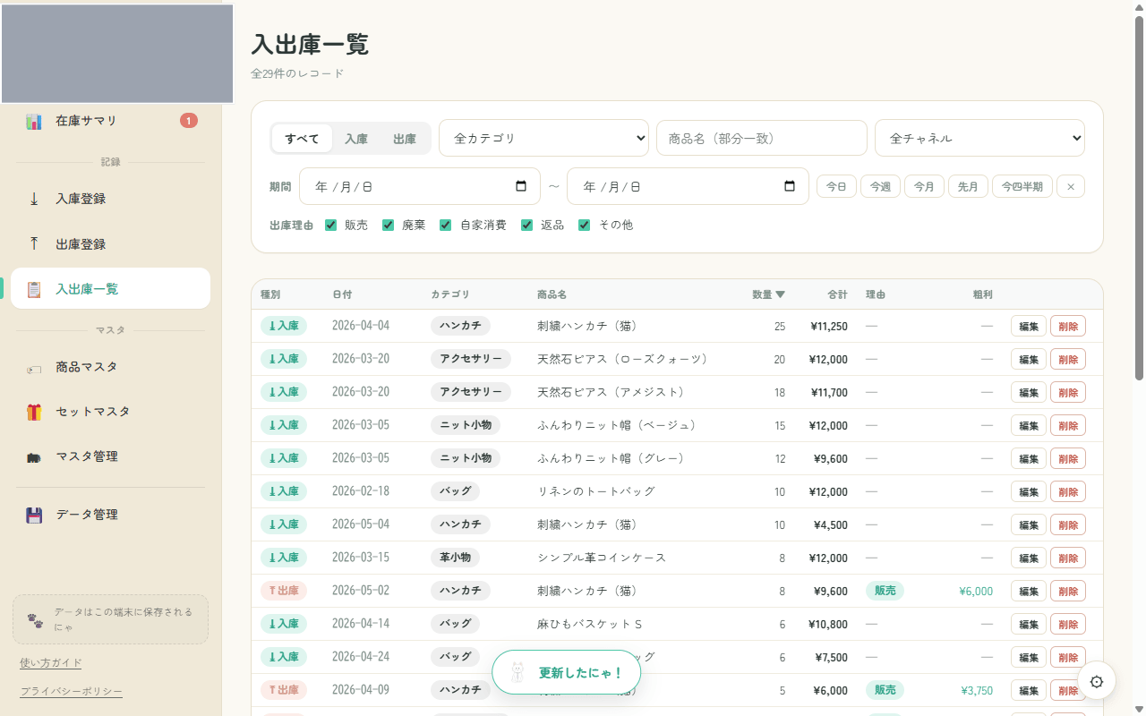Image resolution: width=1146 pixels, height=716 pixels.
Task: Open the round settings gear button
Action: point(1097,681)
